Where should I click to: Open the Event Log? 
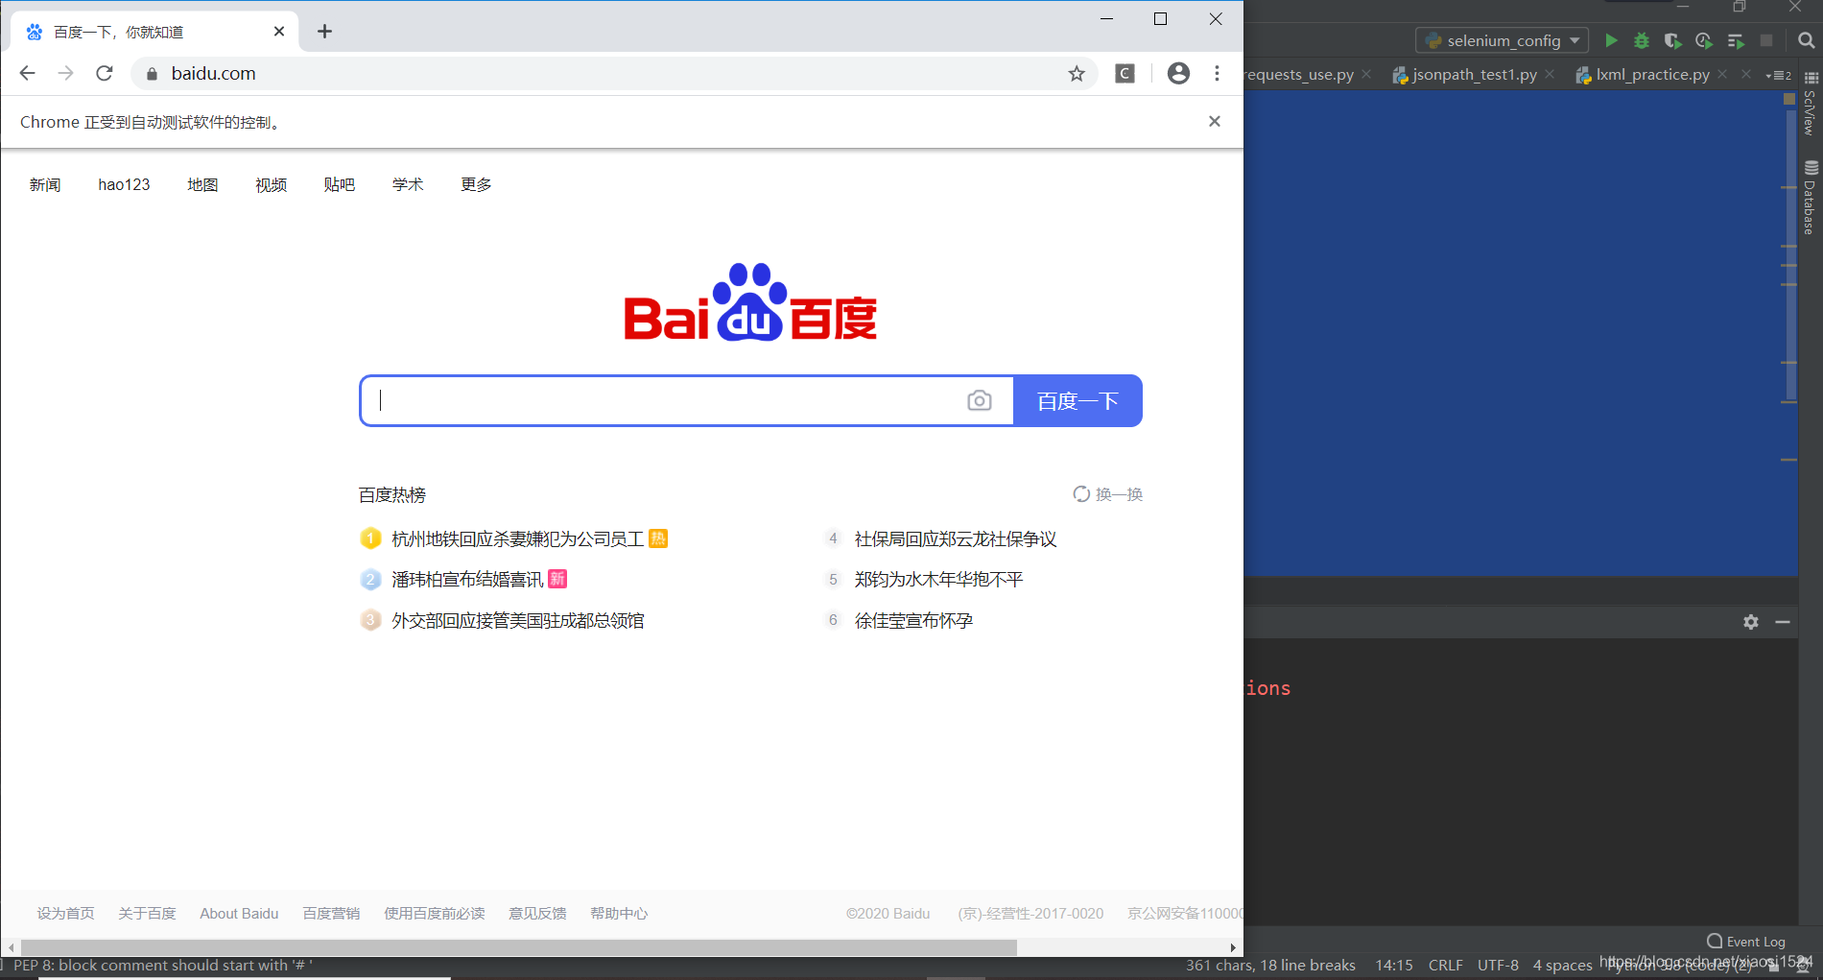[x=1746, y=942]
